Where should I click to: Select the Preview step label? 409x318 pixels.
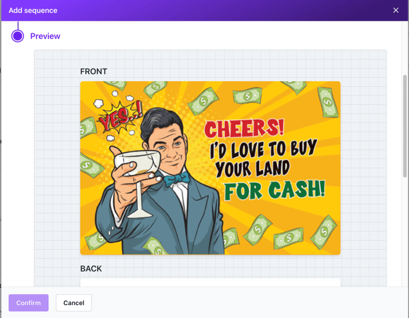tap(45, 36)
